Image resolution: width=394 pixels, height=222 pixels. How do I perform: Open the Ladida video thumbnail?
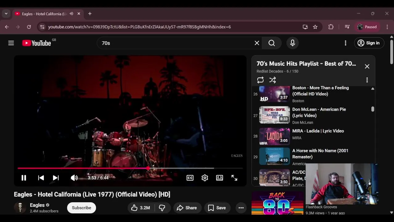click(275, 136)
